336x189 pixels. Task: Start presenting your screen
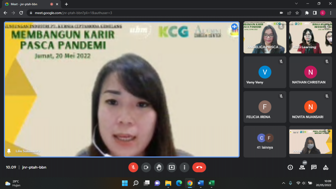point(172,167)
